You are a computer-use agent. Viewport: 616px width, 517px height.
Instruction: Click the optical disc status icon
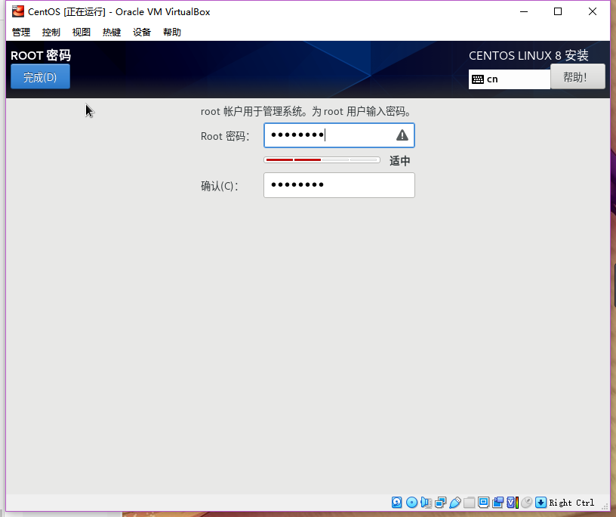pos(411,503)
